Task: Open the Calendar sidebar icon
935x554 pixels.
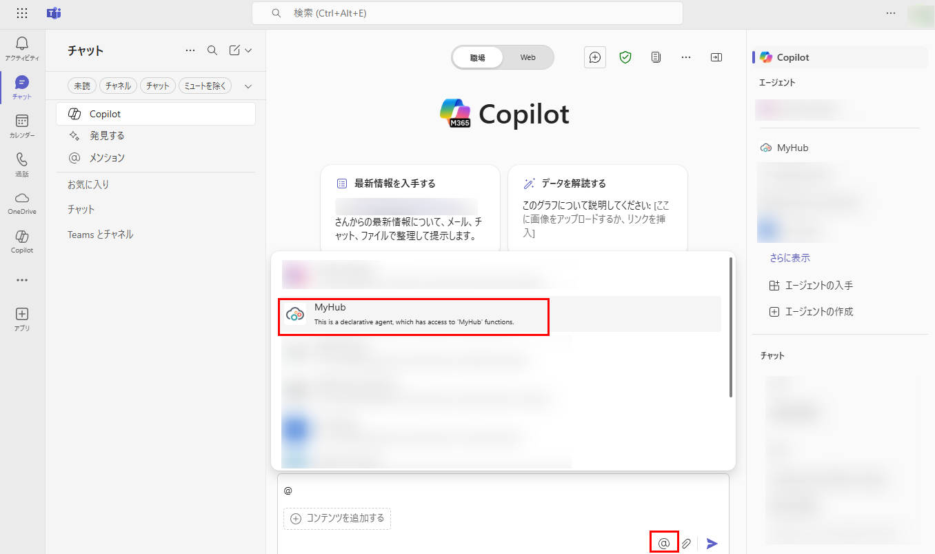Action: click(x=22, y=126)
